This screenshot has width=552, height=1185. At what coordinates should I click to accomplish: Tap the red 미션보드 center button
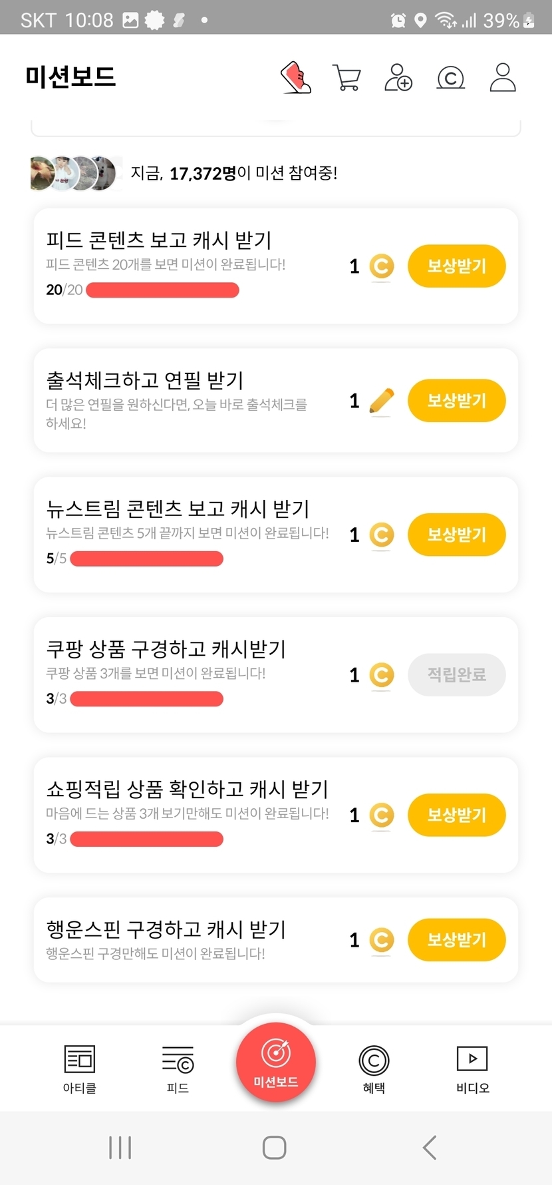pyautogui.click(x=275, y=1062)
